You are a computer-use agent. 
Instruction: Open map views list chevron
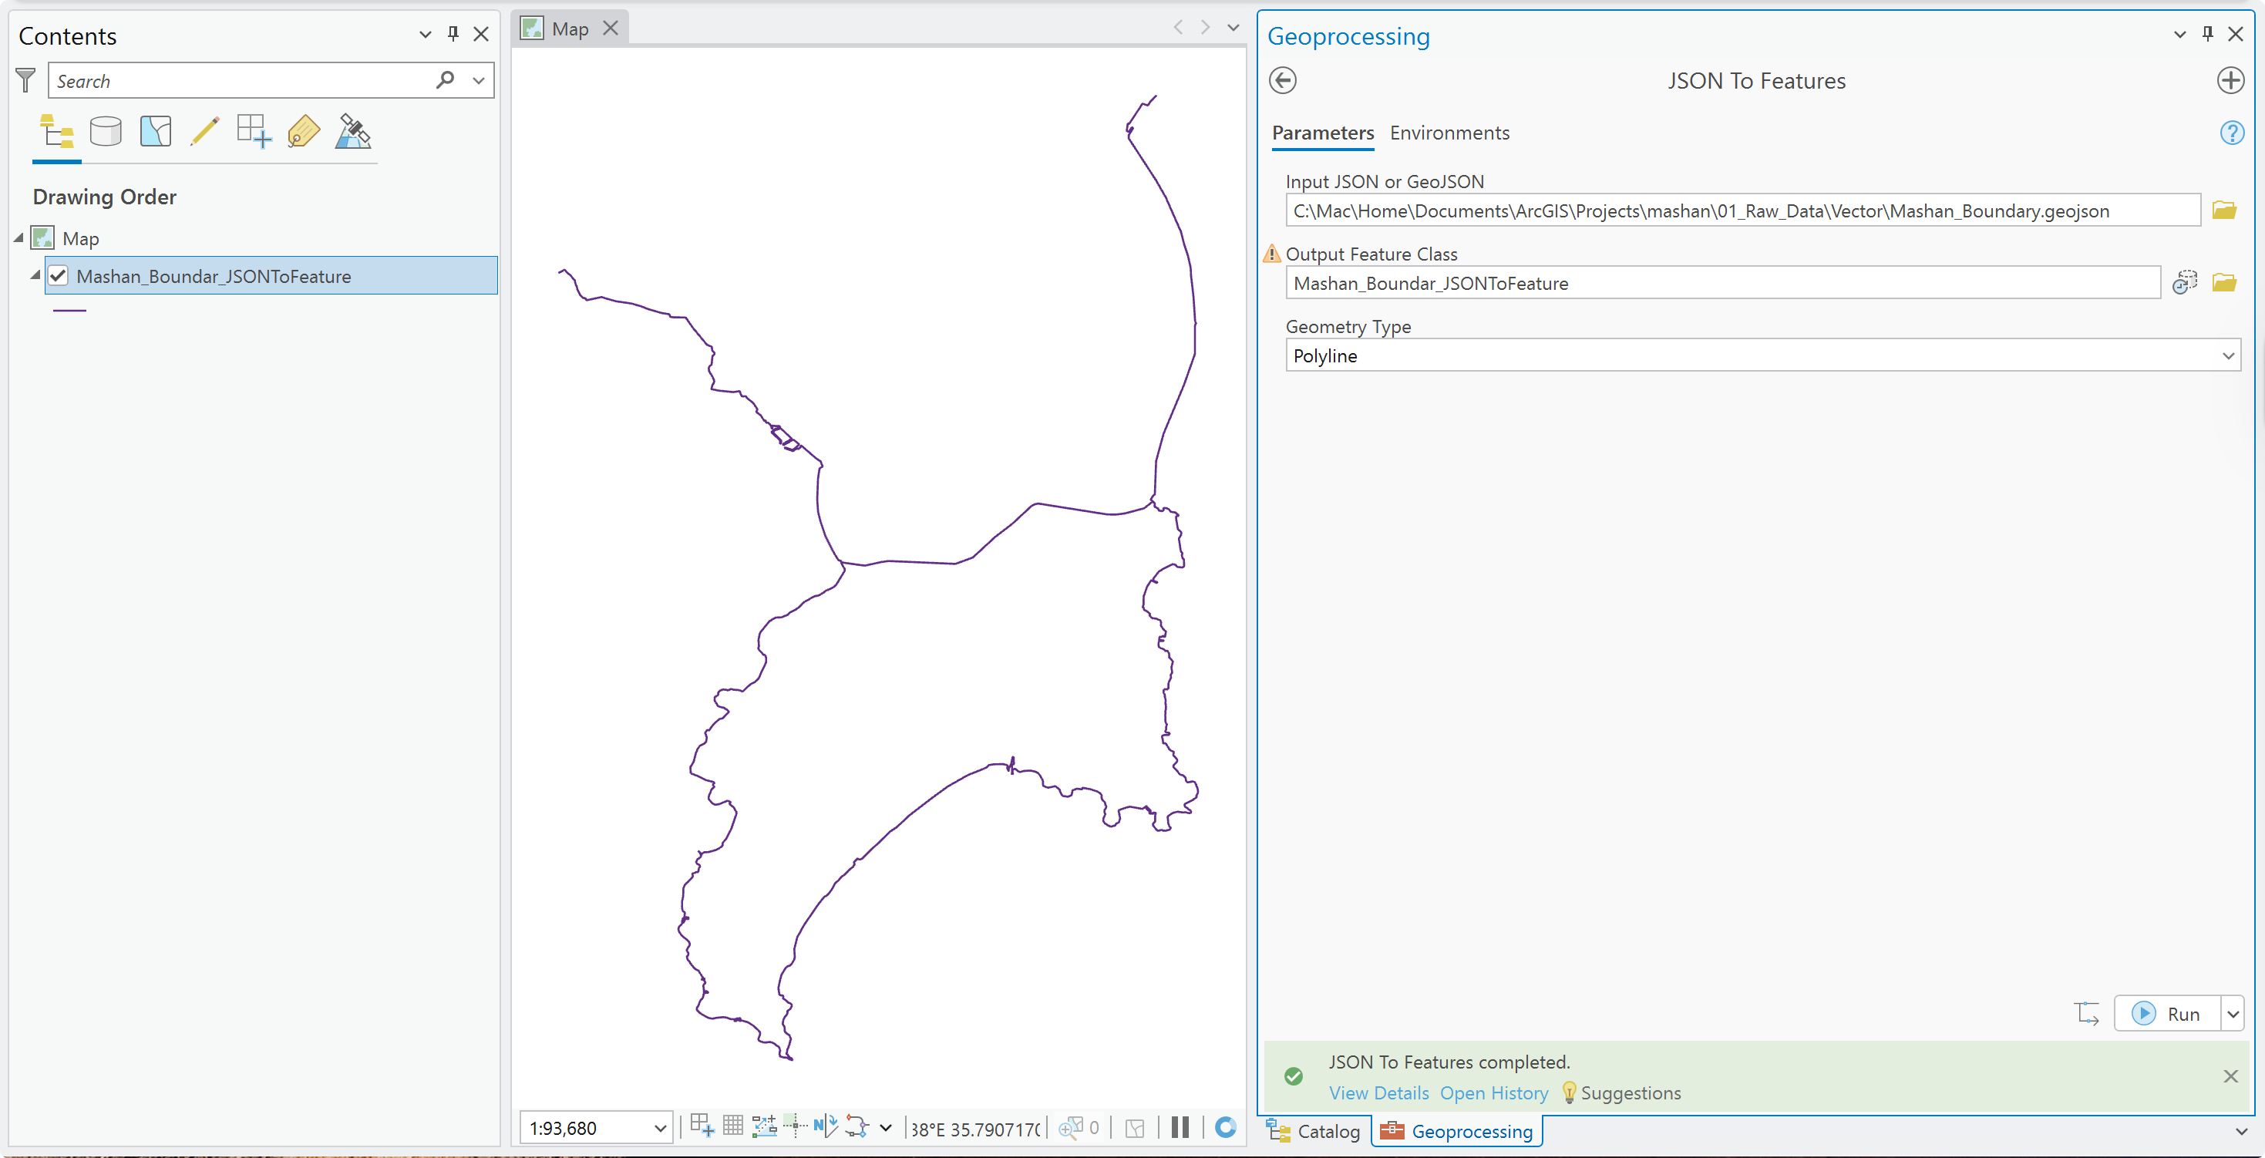pos(1233,28)
